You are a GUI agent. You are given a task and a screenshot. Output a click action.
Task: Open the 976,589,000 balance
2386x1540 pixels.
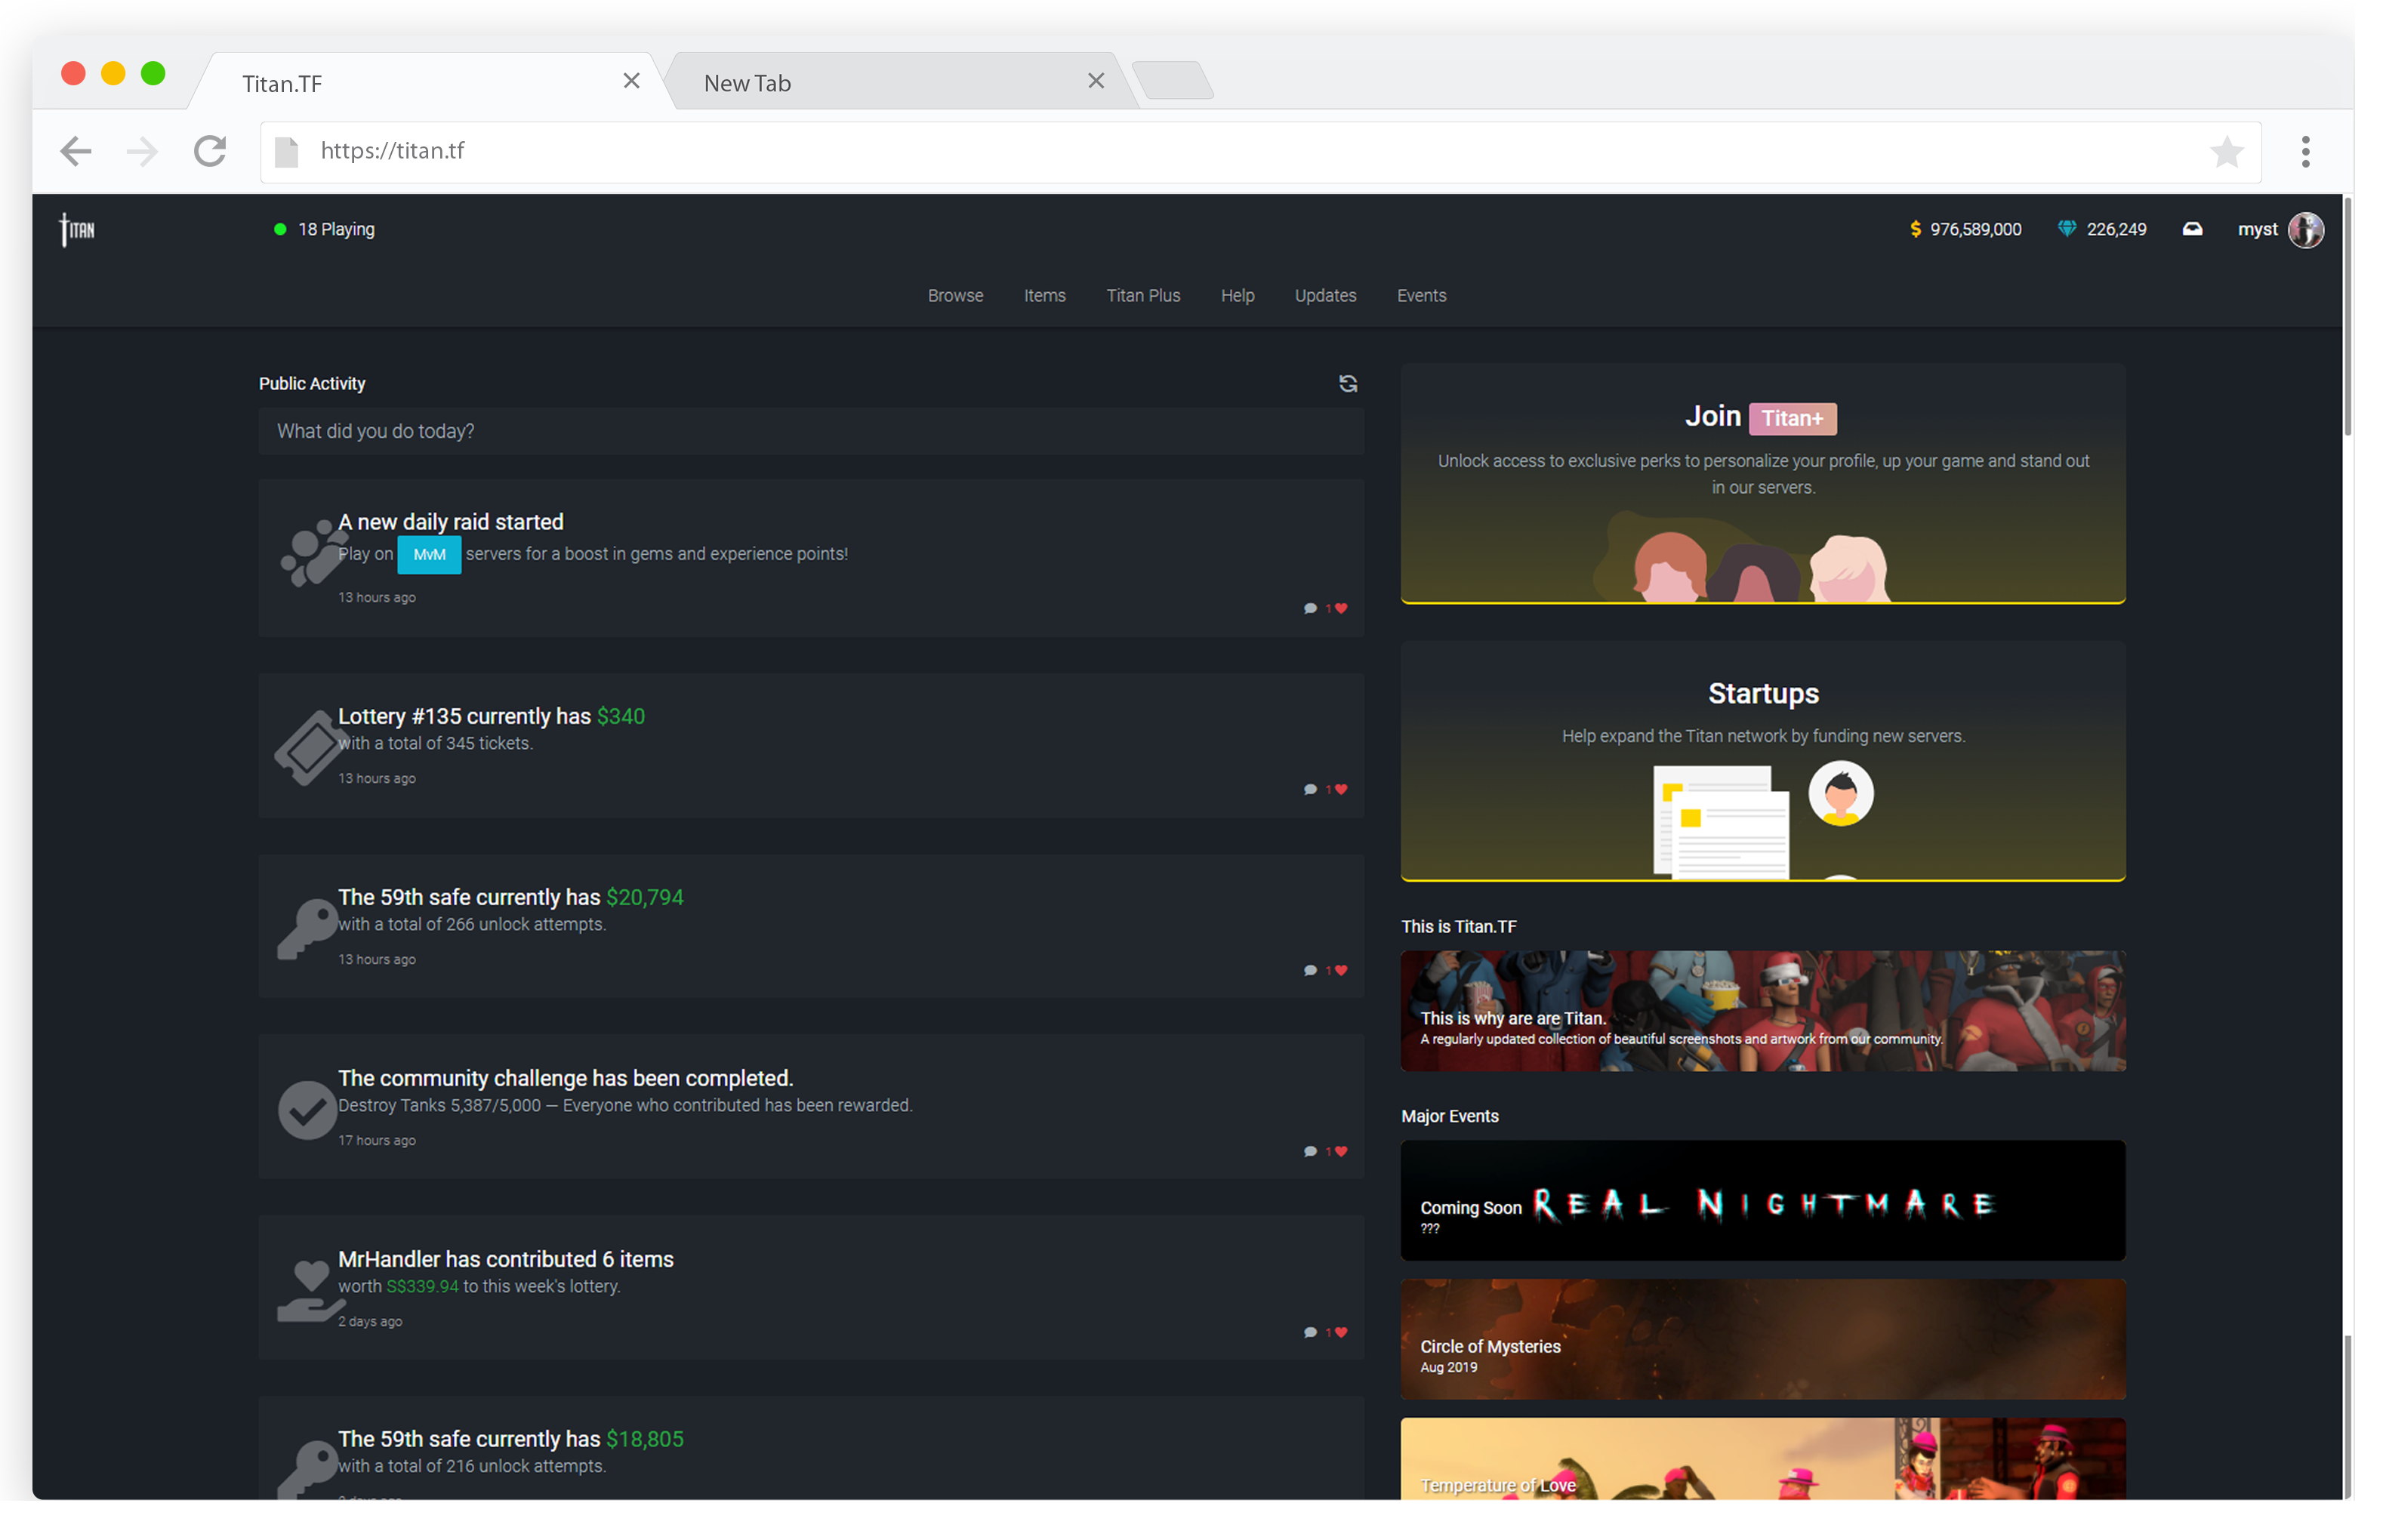point(1977,230)
